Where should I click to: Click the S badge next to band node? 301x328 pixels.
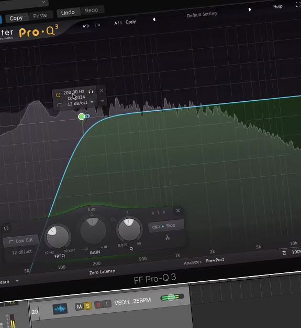(x=87, y=116)
